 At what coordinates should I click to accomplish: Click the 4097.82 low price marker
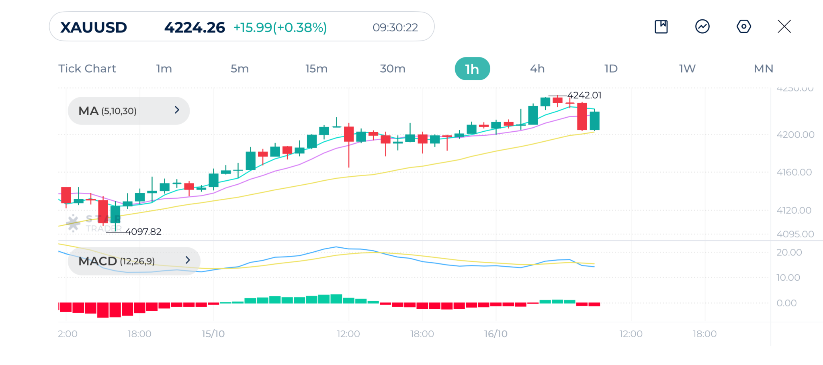143,232
